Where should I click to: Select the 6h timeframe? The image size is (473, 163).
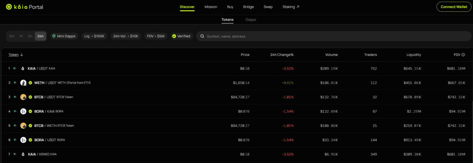[30, 36]
